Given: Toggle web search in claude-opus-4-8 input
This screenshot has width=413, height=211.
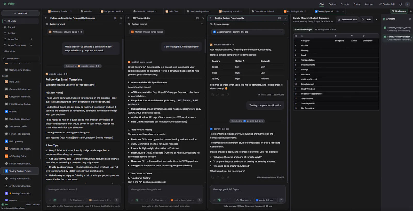Looking at the screenshot, I should [x=55, y=200].
